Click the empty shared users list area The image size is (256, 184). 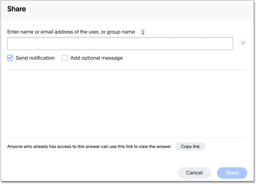tap(127, 103)
